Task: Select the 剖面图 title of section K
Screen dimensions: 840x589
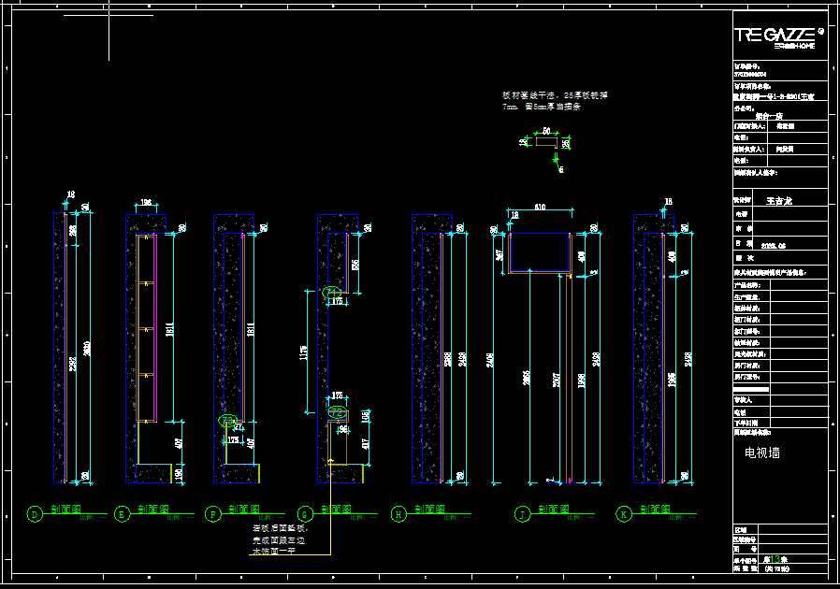Action: (x=655, y=509)
